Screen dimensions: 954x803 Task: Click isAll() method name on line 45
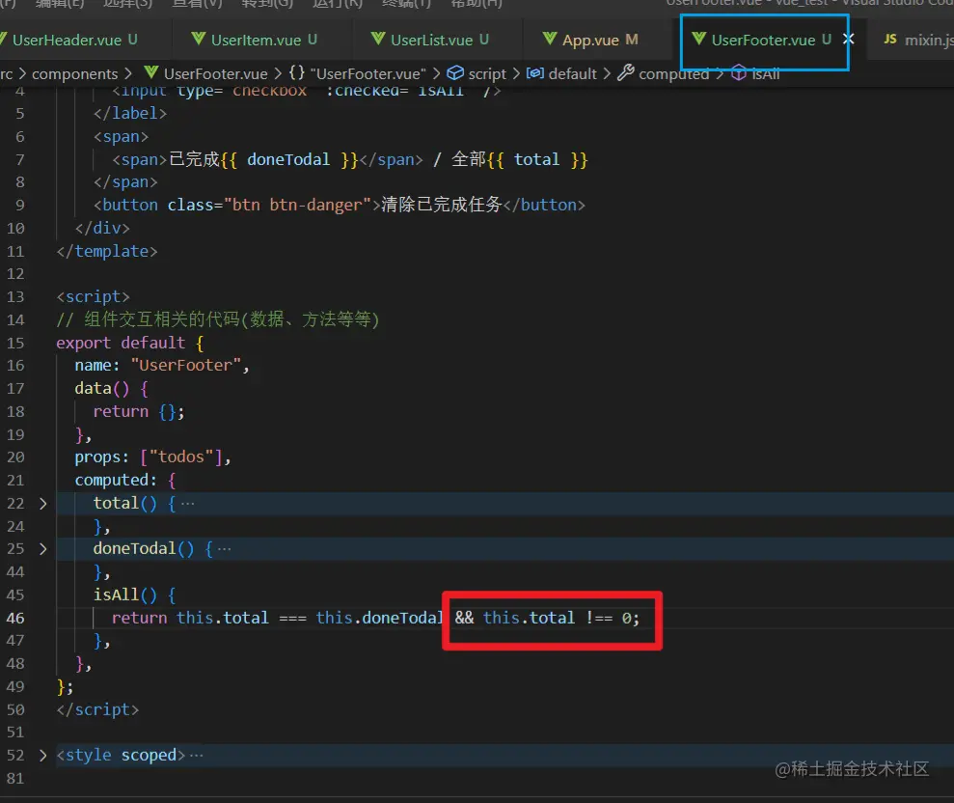pos(124,595)
